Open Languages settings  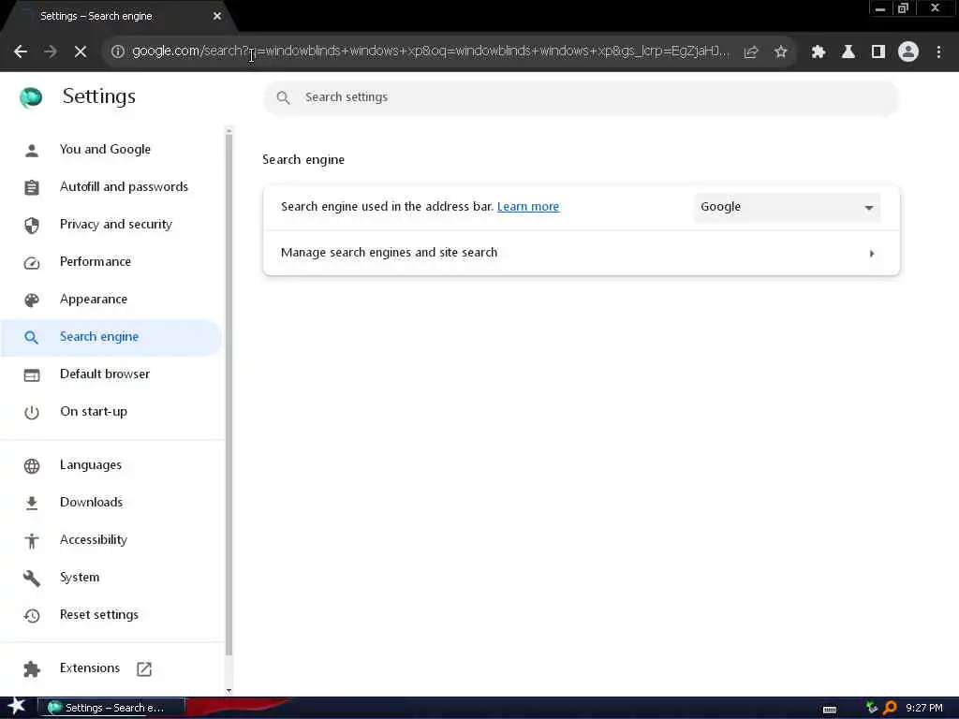91,464
